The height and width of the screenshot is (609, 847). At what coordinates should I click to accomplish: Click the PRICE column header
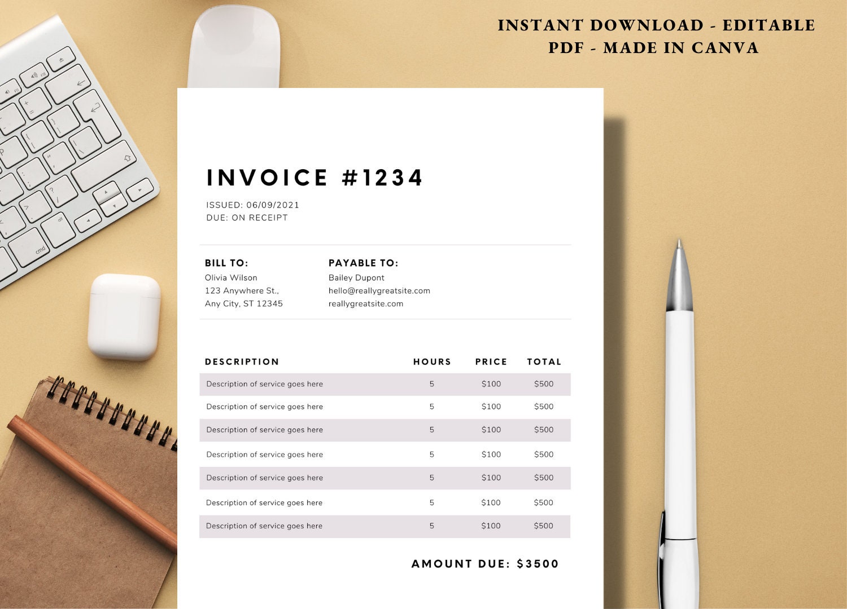pyautogui.click(x=492, y=361)
